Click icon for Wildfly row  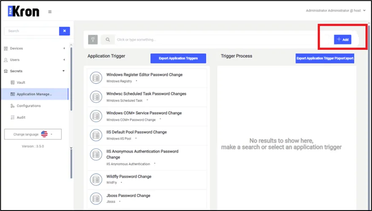click(96, 179)
